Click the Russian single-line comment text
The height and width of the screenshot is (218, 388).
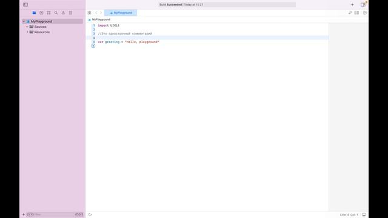click(x=125, y=34)
